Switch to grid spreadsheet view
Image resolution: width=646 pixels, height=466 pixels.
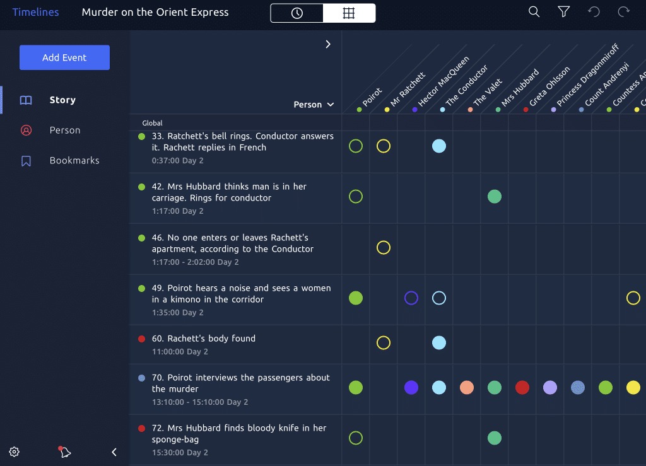(x=349, y=13)
